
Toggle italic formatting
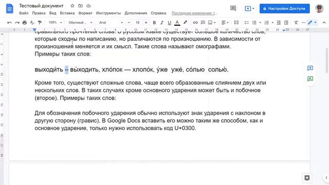pos(162,23)
